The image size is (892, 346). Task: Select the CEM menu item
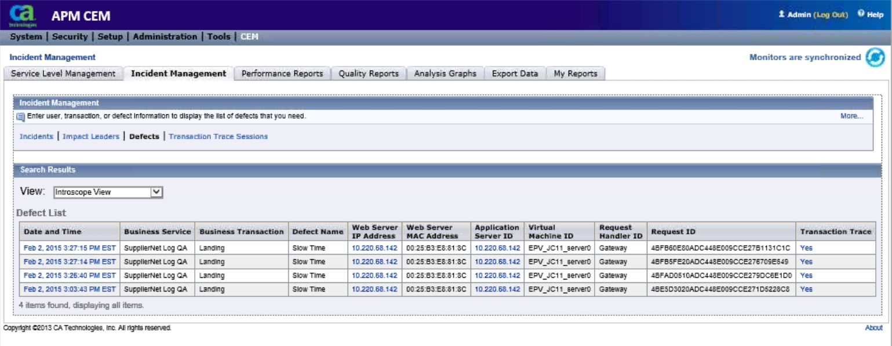[x=249, y=36]
